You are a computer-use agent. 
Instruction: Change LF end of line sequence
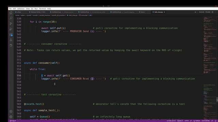(191, 121)
